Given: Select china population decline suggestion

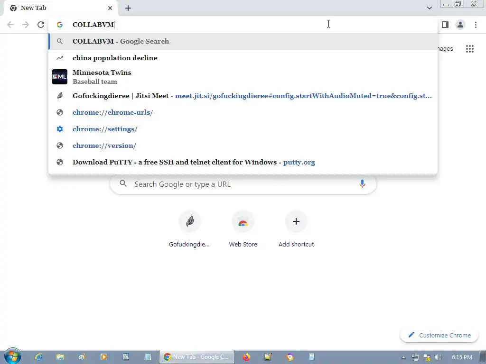Looking at the screenshot, I should [x=243, y=58].
